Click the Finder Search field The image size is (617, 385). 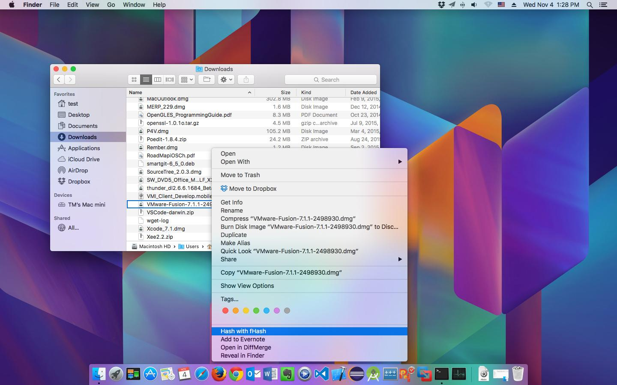331,80
